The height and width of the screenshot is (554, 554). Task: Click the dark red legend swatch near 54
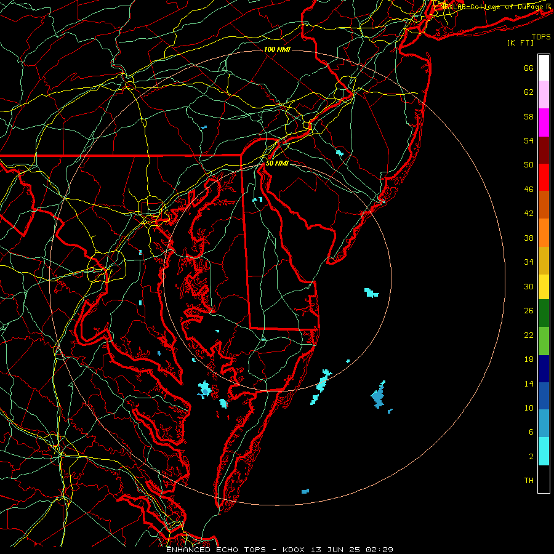coord(544,150)
